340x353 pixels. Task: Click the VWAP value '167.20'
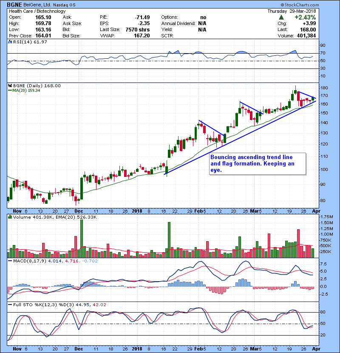coord(142,36)
